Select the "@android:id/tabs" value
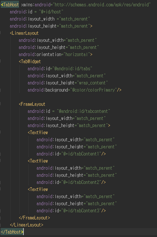Image resolution: width=157 pixels, height=237 pixels. point(72,69)
